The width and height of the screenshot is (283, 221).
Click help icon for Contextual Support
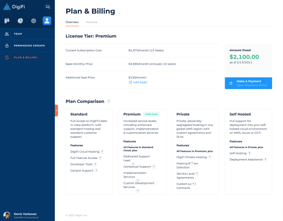[154, 167]
